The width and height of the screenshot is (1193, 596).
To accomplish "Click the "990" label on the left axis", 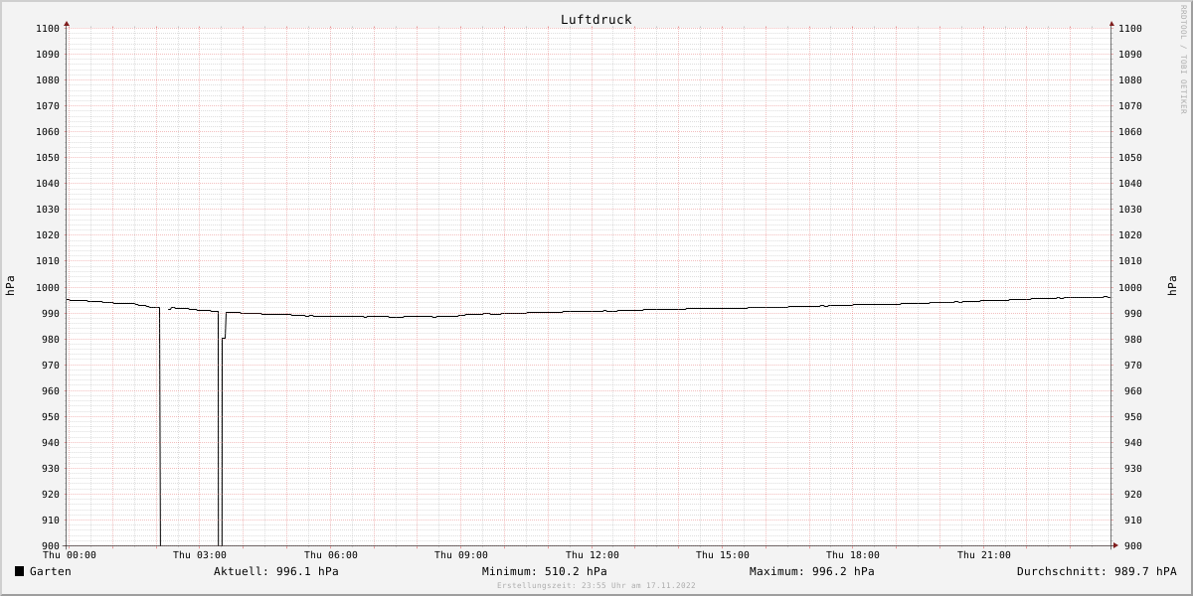I will (x=51, y=314).
